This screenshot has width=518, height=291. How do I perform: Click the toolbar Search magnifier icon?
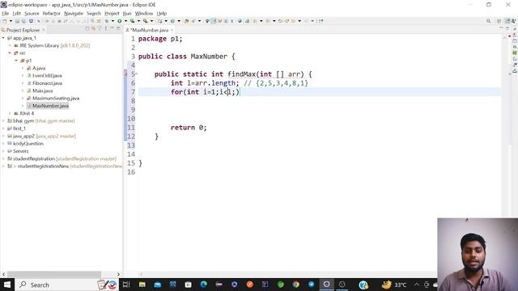click(x=489, y=21)
